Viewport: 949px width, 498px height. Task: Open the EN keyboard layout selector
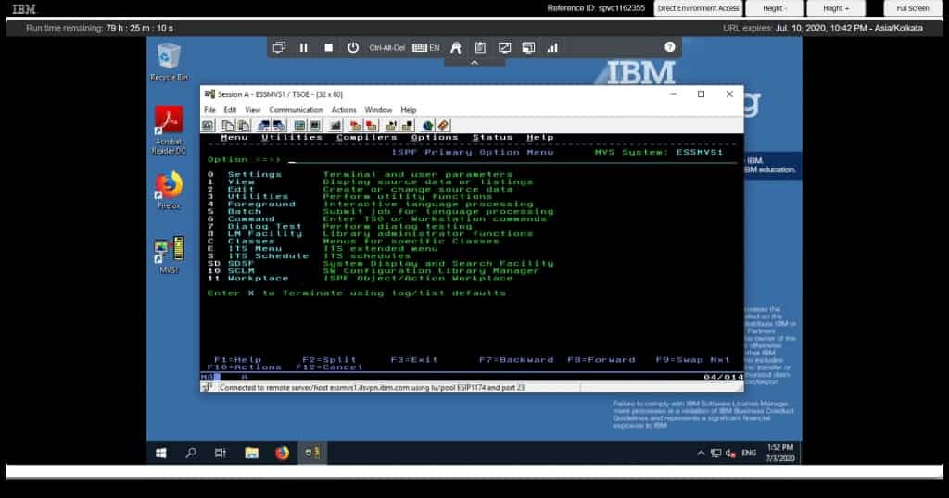pos(426,48)
